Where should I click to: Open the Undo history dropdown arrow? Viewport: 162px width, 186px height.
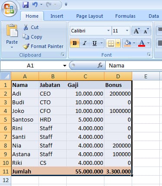tap(41, 5)
